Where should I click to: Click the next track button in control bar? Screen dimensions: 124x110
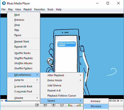[x=45, y=105]
